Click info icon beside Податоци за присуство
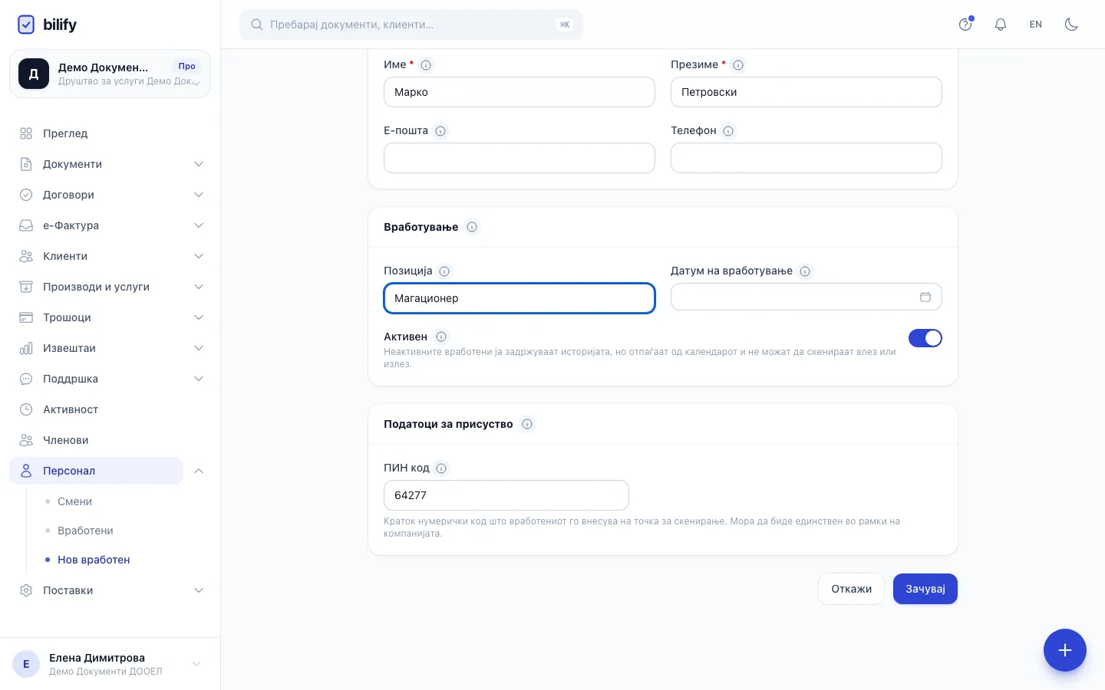1105x690 pixels. point(527,424)
